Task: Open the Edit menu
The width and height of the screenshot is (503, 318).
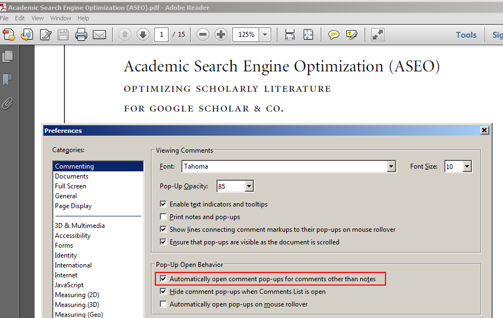Action: click(20, 18)
